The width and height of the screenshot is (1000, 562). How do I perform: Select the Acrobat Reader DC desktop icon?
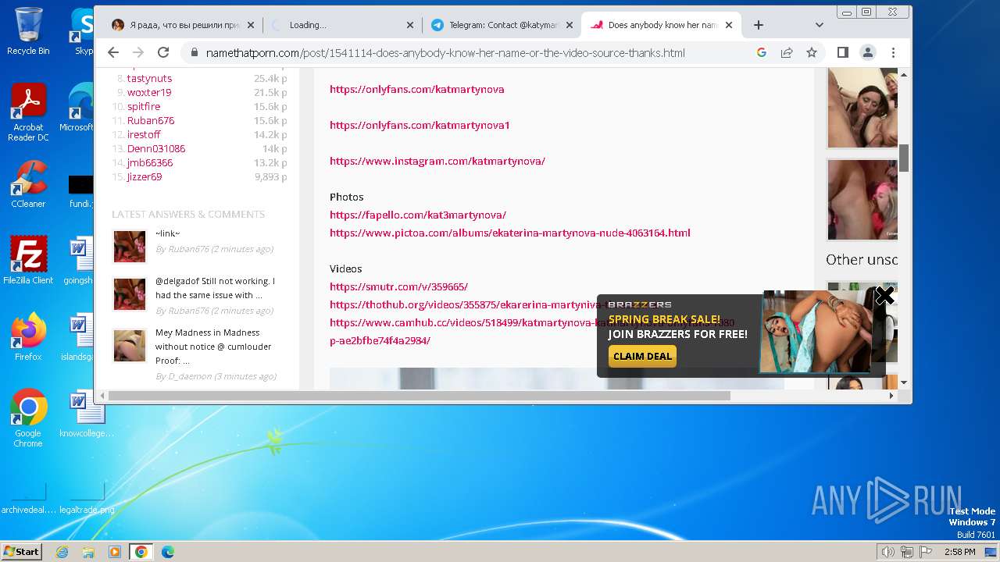[x=28, y=113]
